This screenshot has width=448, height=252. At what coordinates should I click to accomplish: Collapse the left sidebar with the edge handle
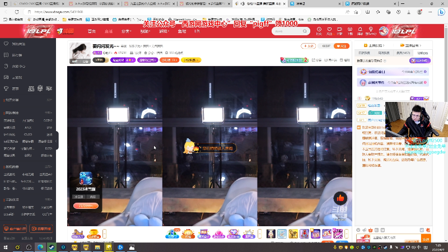coord(57,141)
